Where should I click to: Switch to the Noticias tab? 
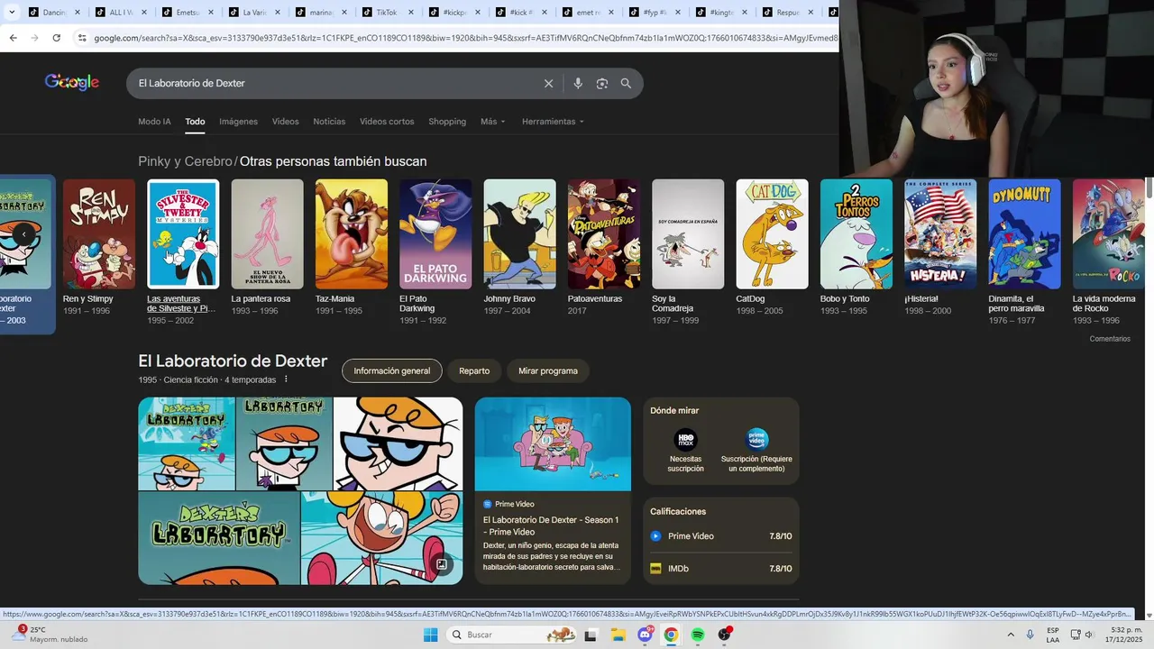point(329,122)
